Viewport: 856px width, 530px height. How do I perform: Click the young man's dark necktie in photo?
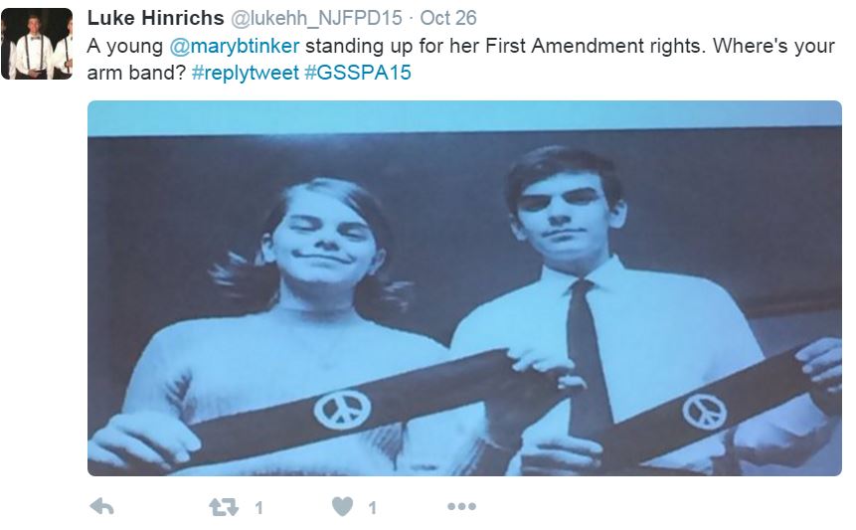pyautogui.click(x=589, y=358)
